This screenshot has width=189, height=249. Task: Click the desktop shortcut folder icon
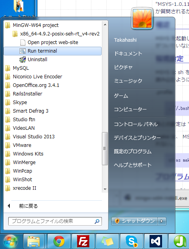point(19,6)
